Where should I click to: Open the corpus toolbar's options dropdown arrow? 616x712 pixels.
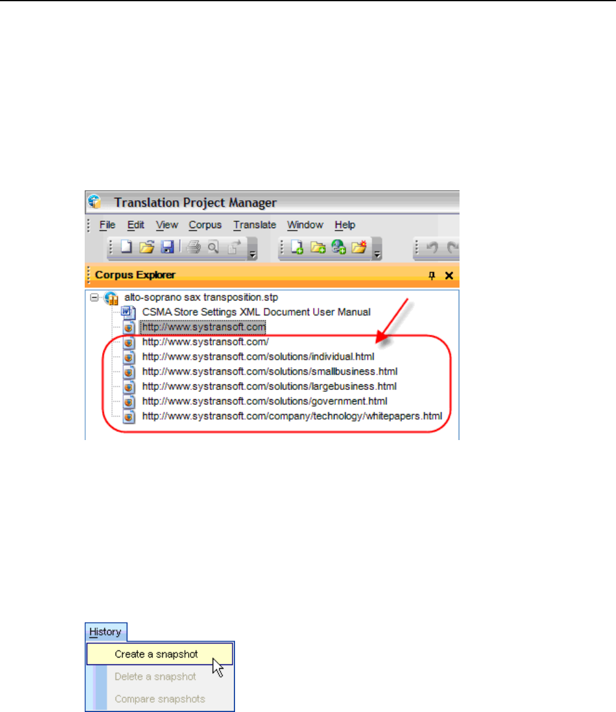coord(377,255)
